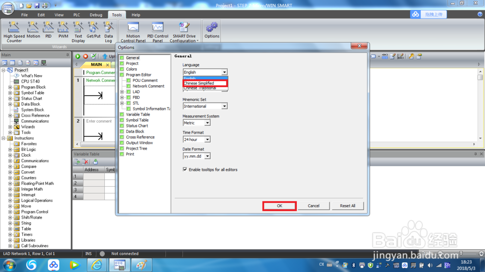Open the Help ribbon tab

[x=136, y=15]
